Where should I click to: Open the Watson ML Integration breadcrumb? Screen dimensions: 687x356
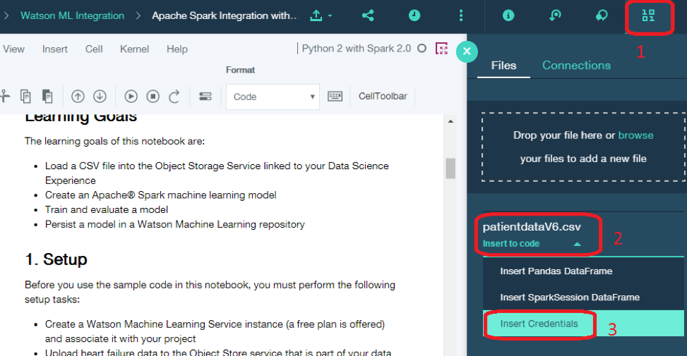72,16
